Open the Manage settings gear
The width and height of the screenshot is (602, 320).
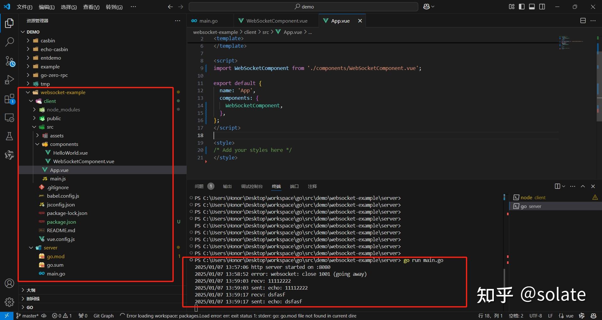click(x=9, y=302)
